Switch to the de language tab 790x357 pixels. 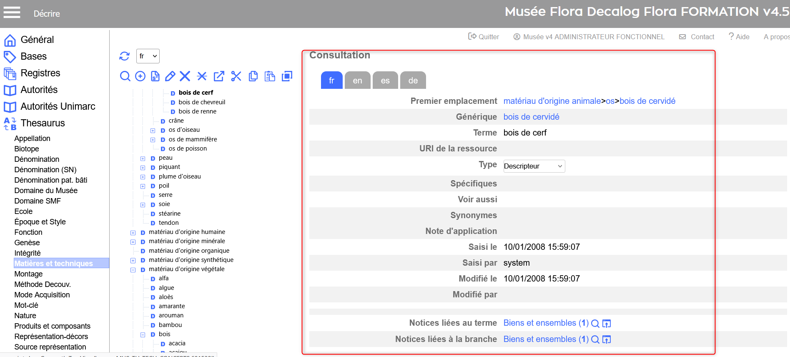[413, 80]
